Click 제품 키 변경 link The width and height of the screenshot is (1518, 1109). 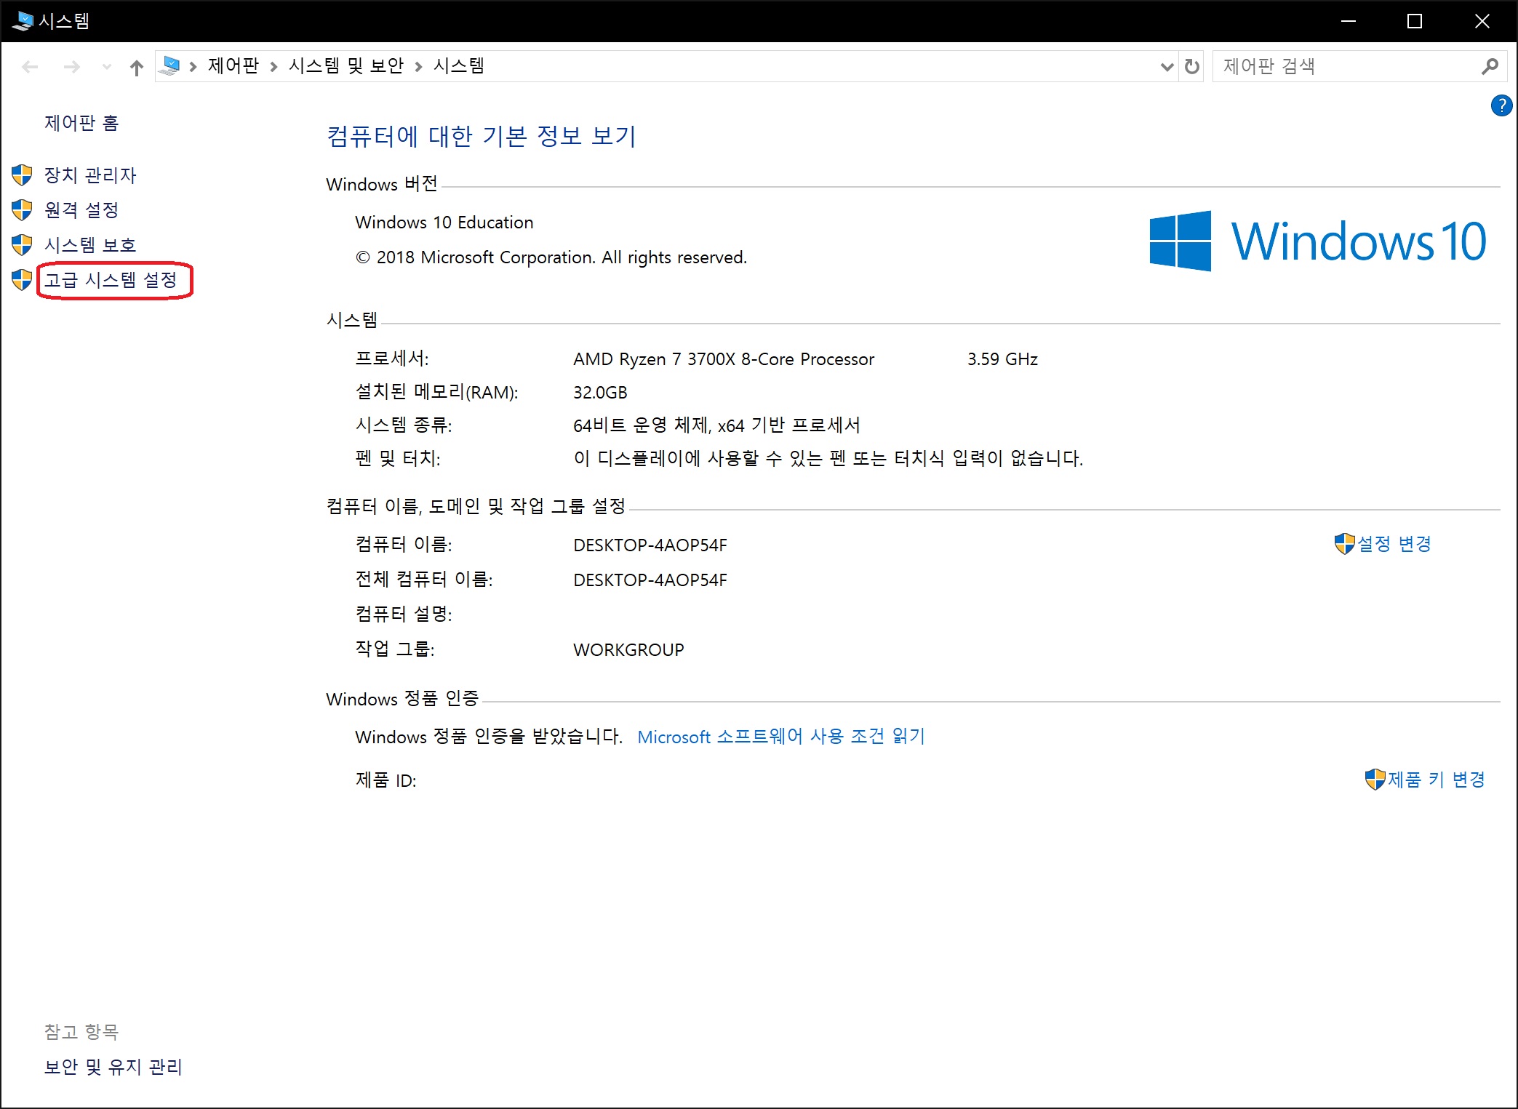point(1435,780)
